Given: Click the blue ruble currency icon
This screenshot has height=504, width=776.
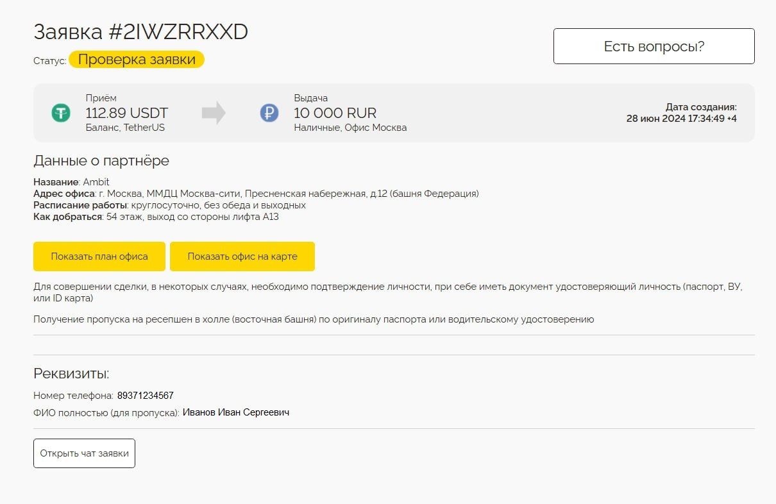Looking at the screenshot, I should [x=269, y=113].
